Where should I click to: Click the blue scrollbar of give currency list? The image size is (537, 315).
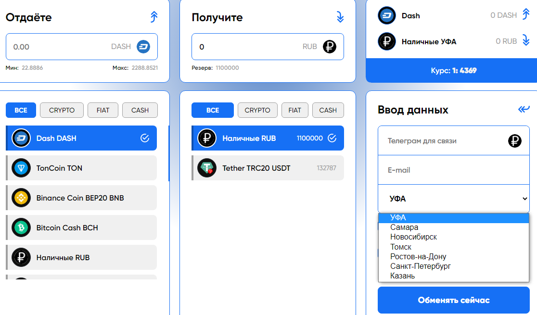(x=169, y=153)
